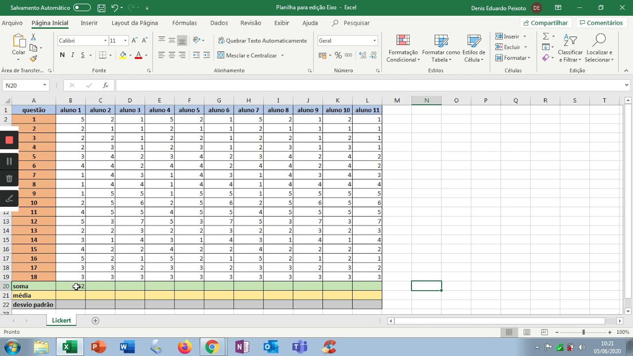Open Google Chrome from the taskbar
The height and width of the screenshot is (356, 633).
(212, 347)
